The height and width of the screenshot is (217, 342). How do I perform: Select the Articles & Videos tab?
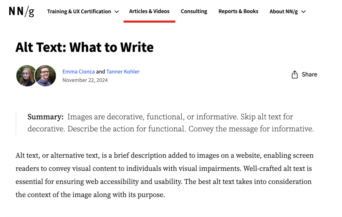tap(149, 11)
